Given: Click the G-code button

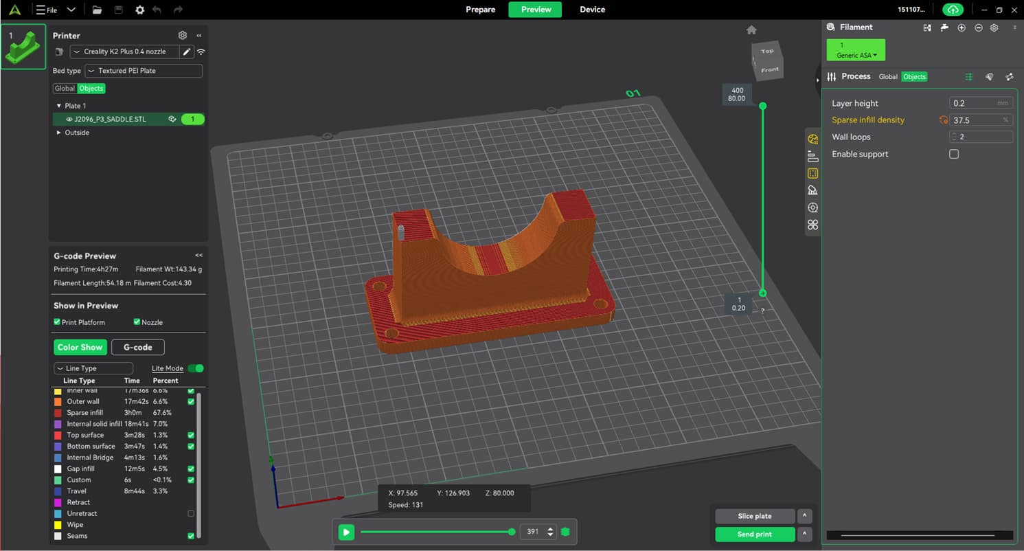Looking at the screenshot, I should (138, 347).
